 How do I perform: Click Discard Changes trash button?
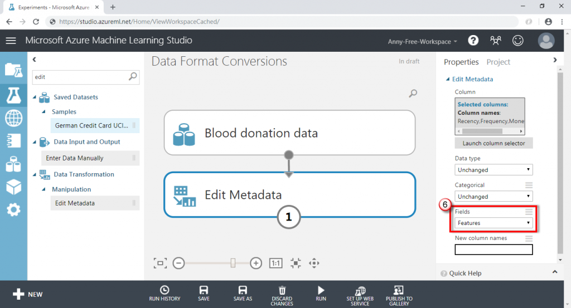coord(282,296)
